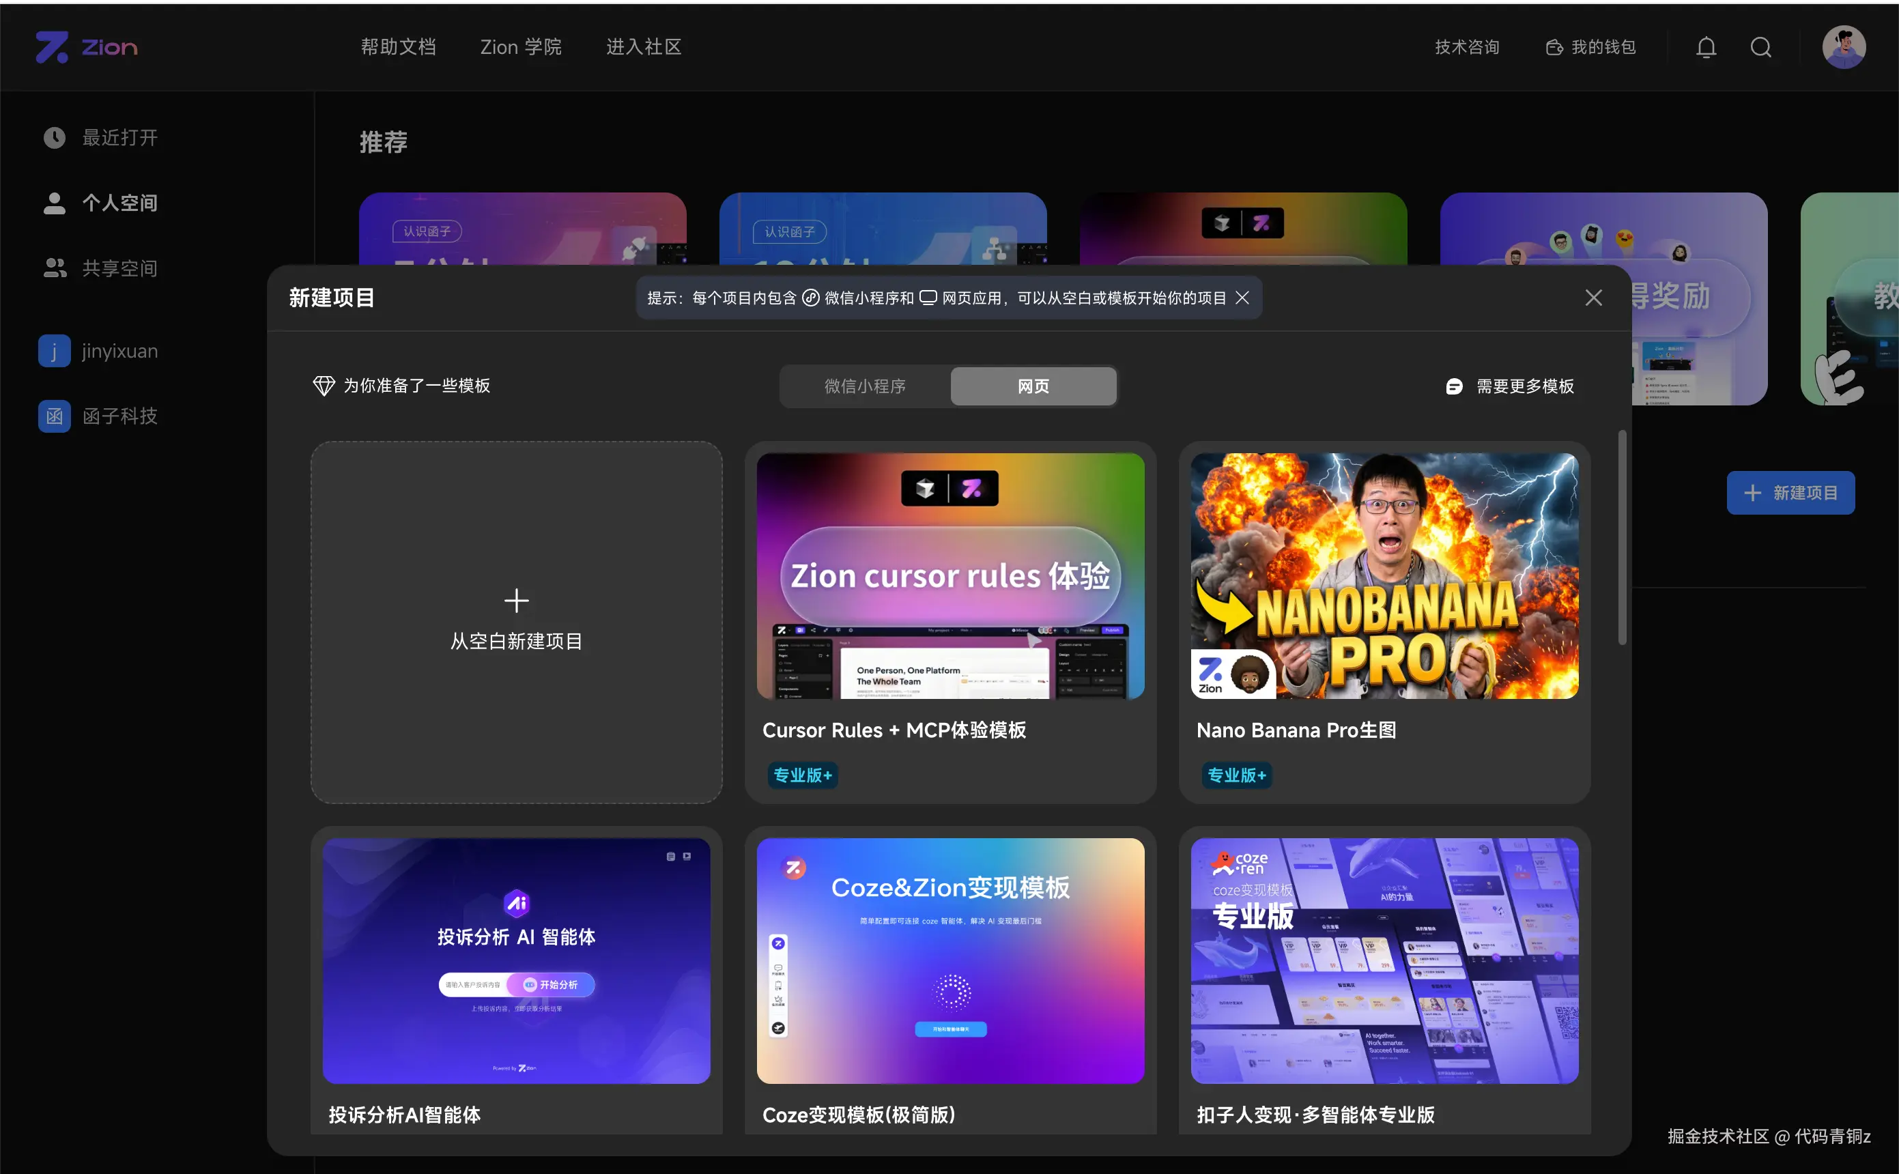Select the 网页 tab
Screen dimensions: 1899x1174
1033,387
